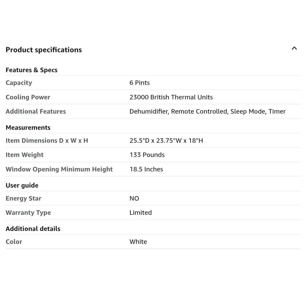Click the 133 Pounds weight value
The width and height of the screenshot is (306, 287).
click(x=147, y=155)
